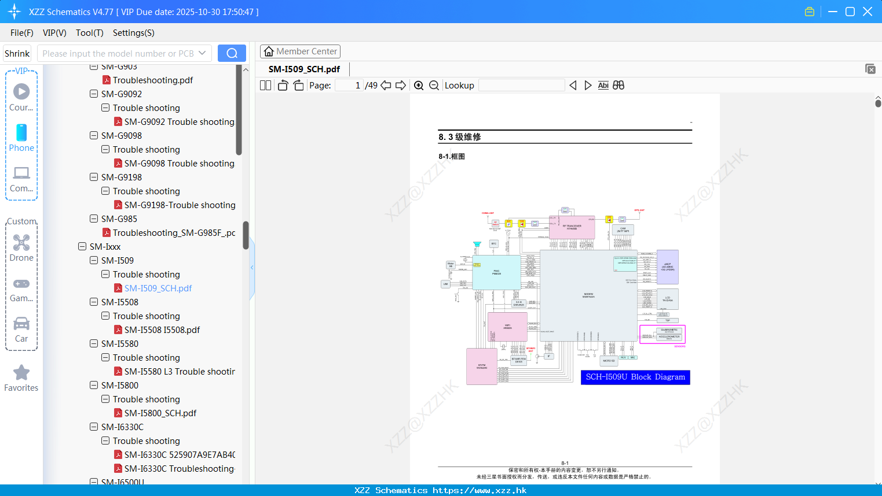Zoom in on the PDF
This screenshot has width=882, height=496.
419,85
